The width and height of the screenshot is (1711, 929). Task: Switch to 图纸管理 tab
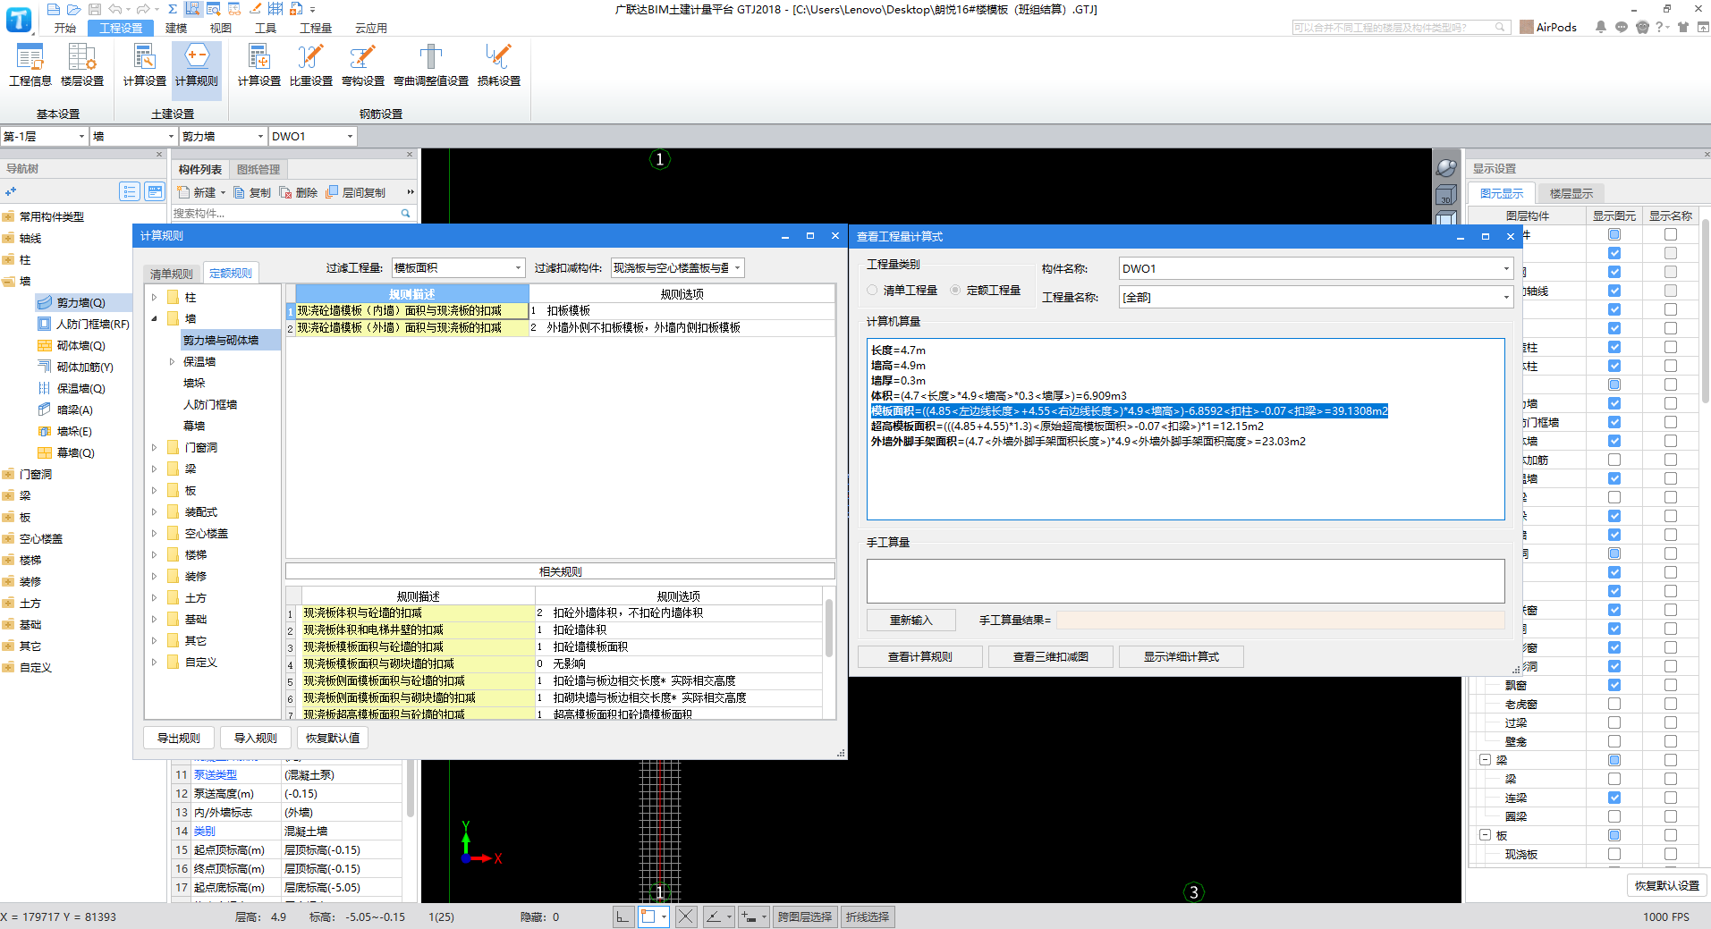(258, 169)
